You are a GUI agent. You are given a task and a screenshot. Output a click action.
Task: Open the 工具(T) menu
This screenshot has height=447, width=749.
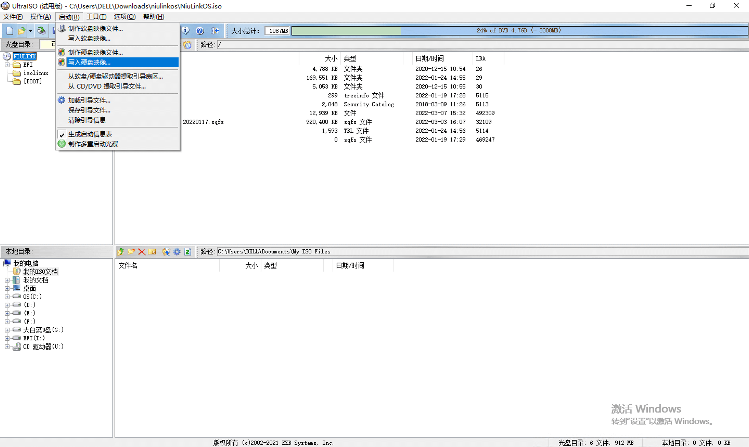point(96,17)
